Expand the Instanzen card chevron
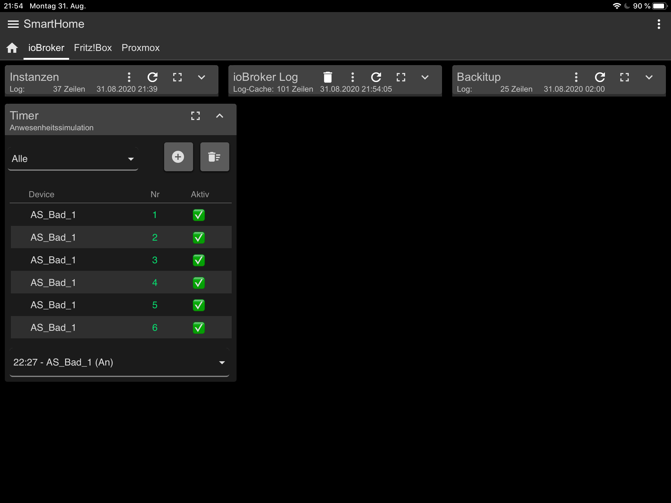The width and height of the screenshot is (671, 503). click(202, 77)
